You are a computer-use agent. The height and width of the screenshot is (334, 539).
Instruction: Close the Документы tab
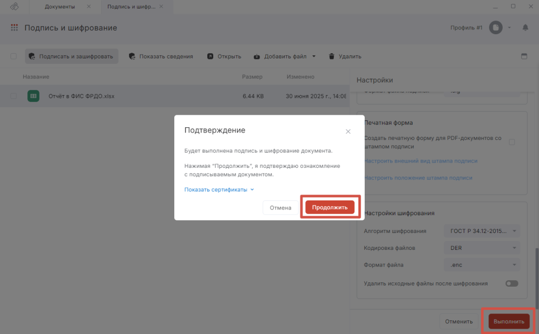88,6
